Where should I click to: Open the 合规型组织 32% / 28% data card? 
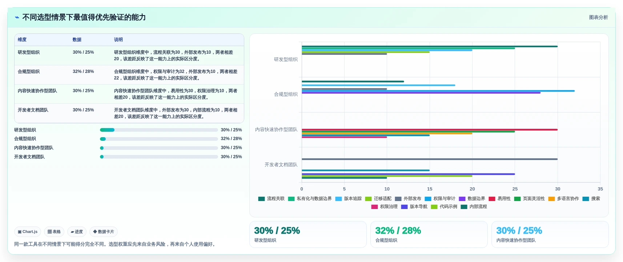pyautogui.click(x=429, y=234)
